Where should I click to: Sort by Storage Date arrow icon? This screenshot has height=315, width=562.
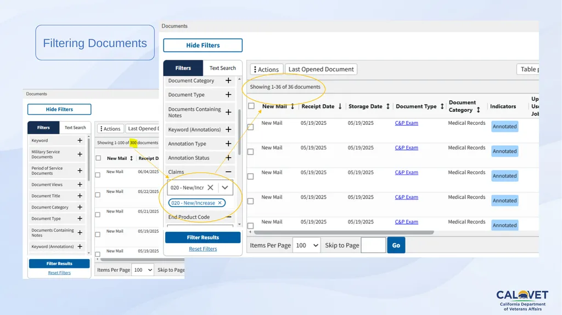point(388,106)
